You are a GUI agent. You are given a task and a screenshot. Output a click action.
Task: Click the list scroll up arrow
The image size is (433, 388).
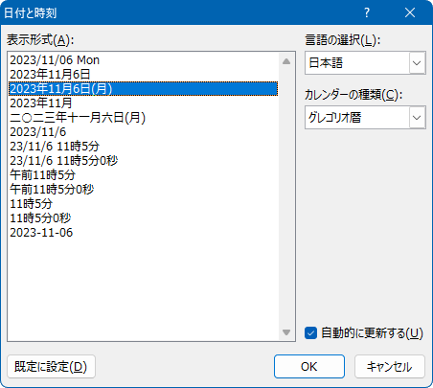(x=286, y=61)
